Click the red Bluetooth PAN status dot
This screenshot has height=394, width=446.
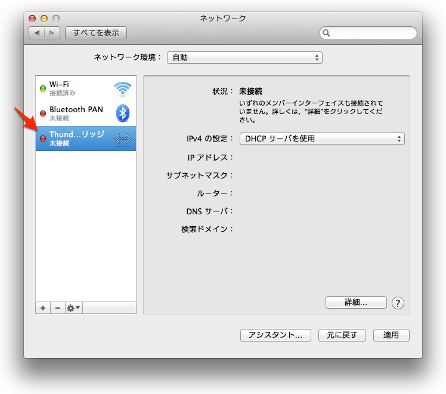tap(43, 113)
